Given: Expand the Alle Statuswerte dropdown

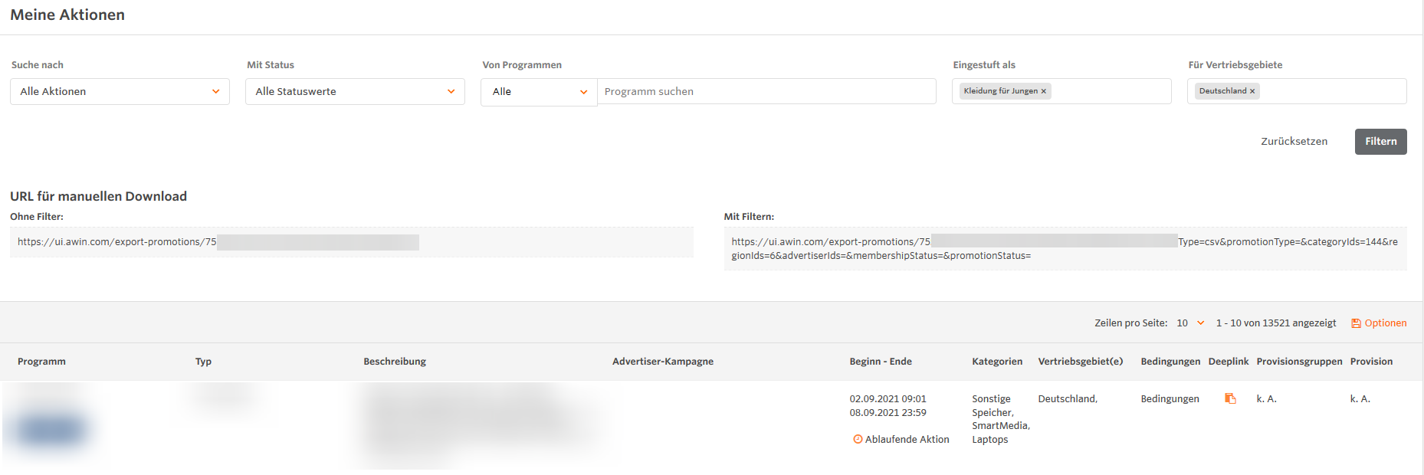Looking at the screenshot, I should 355,92.
